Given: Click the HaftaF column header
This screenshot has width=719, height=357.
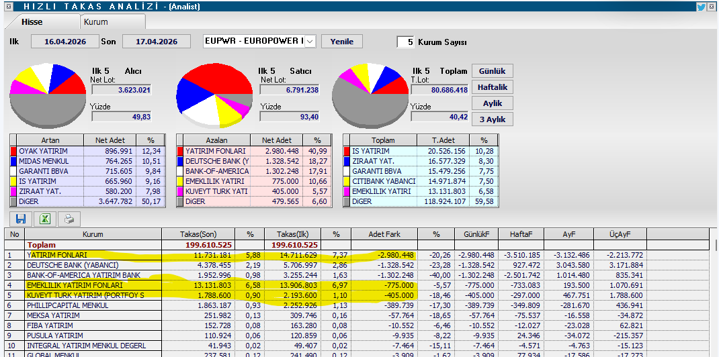Looking at the screenshot, I should pos(521,234).
